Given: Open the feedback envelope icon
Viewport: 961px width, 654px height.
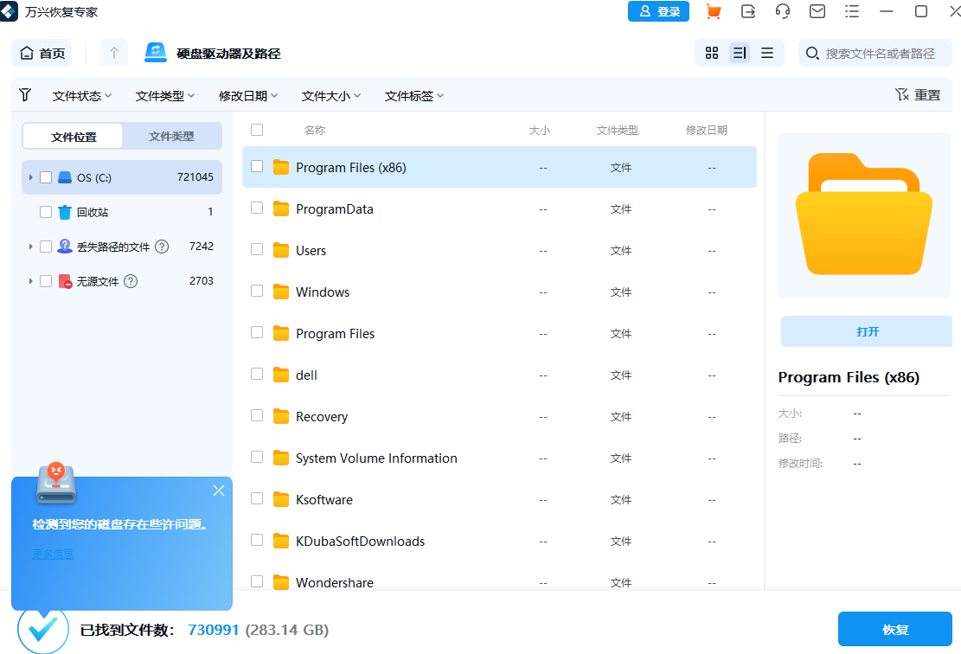Looking at the screenshot, I should pyautogui.click(x=817, y=11).
